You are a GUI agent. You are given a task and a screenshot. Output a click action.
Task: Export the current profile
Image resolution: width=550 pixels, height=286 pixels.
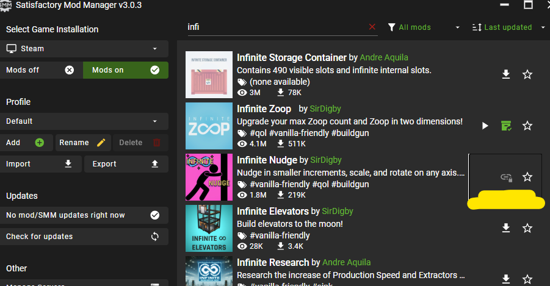[126, 164]
